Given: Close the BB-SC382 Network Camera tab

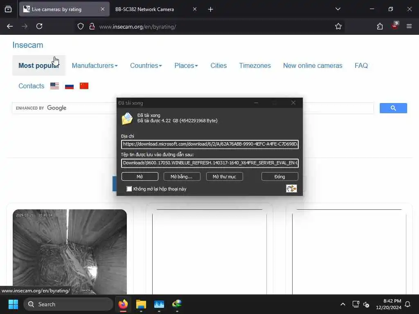Looking at the screenshot, I should 195,9.
